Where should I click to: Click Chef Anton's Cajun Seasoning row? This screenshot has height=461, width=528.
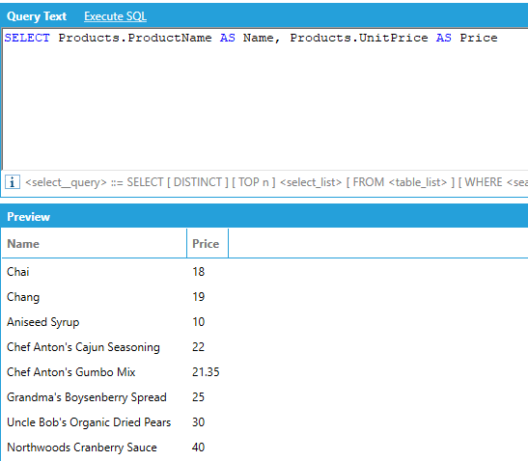point(264,347)
